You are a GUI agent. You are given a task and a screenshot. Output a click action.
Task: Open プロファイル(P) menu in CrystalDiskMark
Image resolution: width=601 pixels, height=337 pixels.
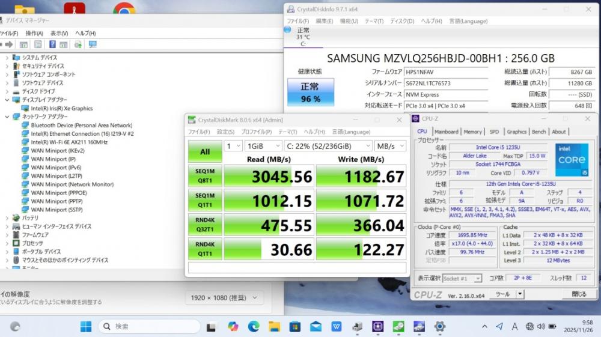(x=256, y=132)
